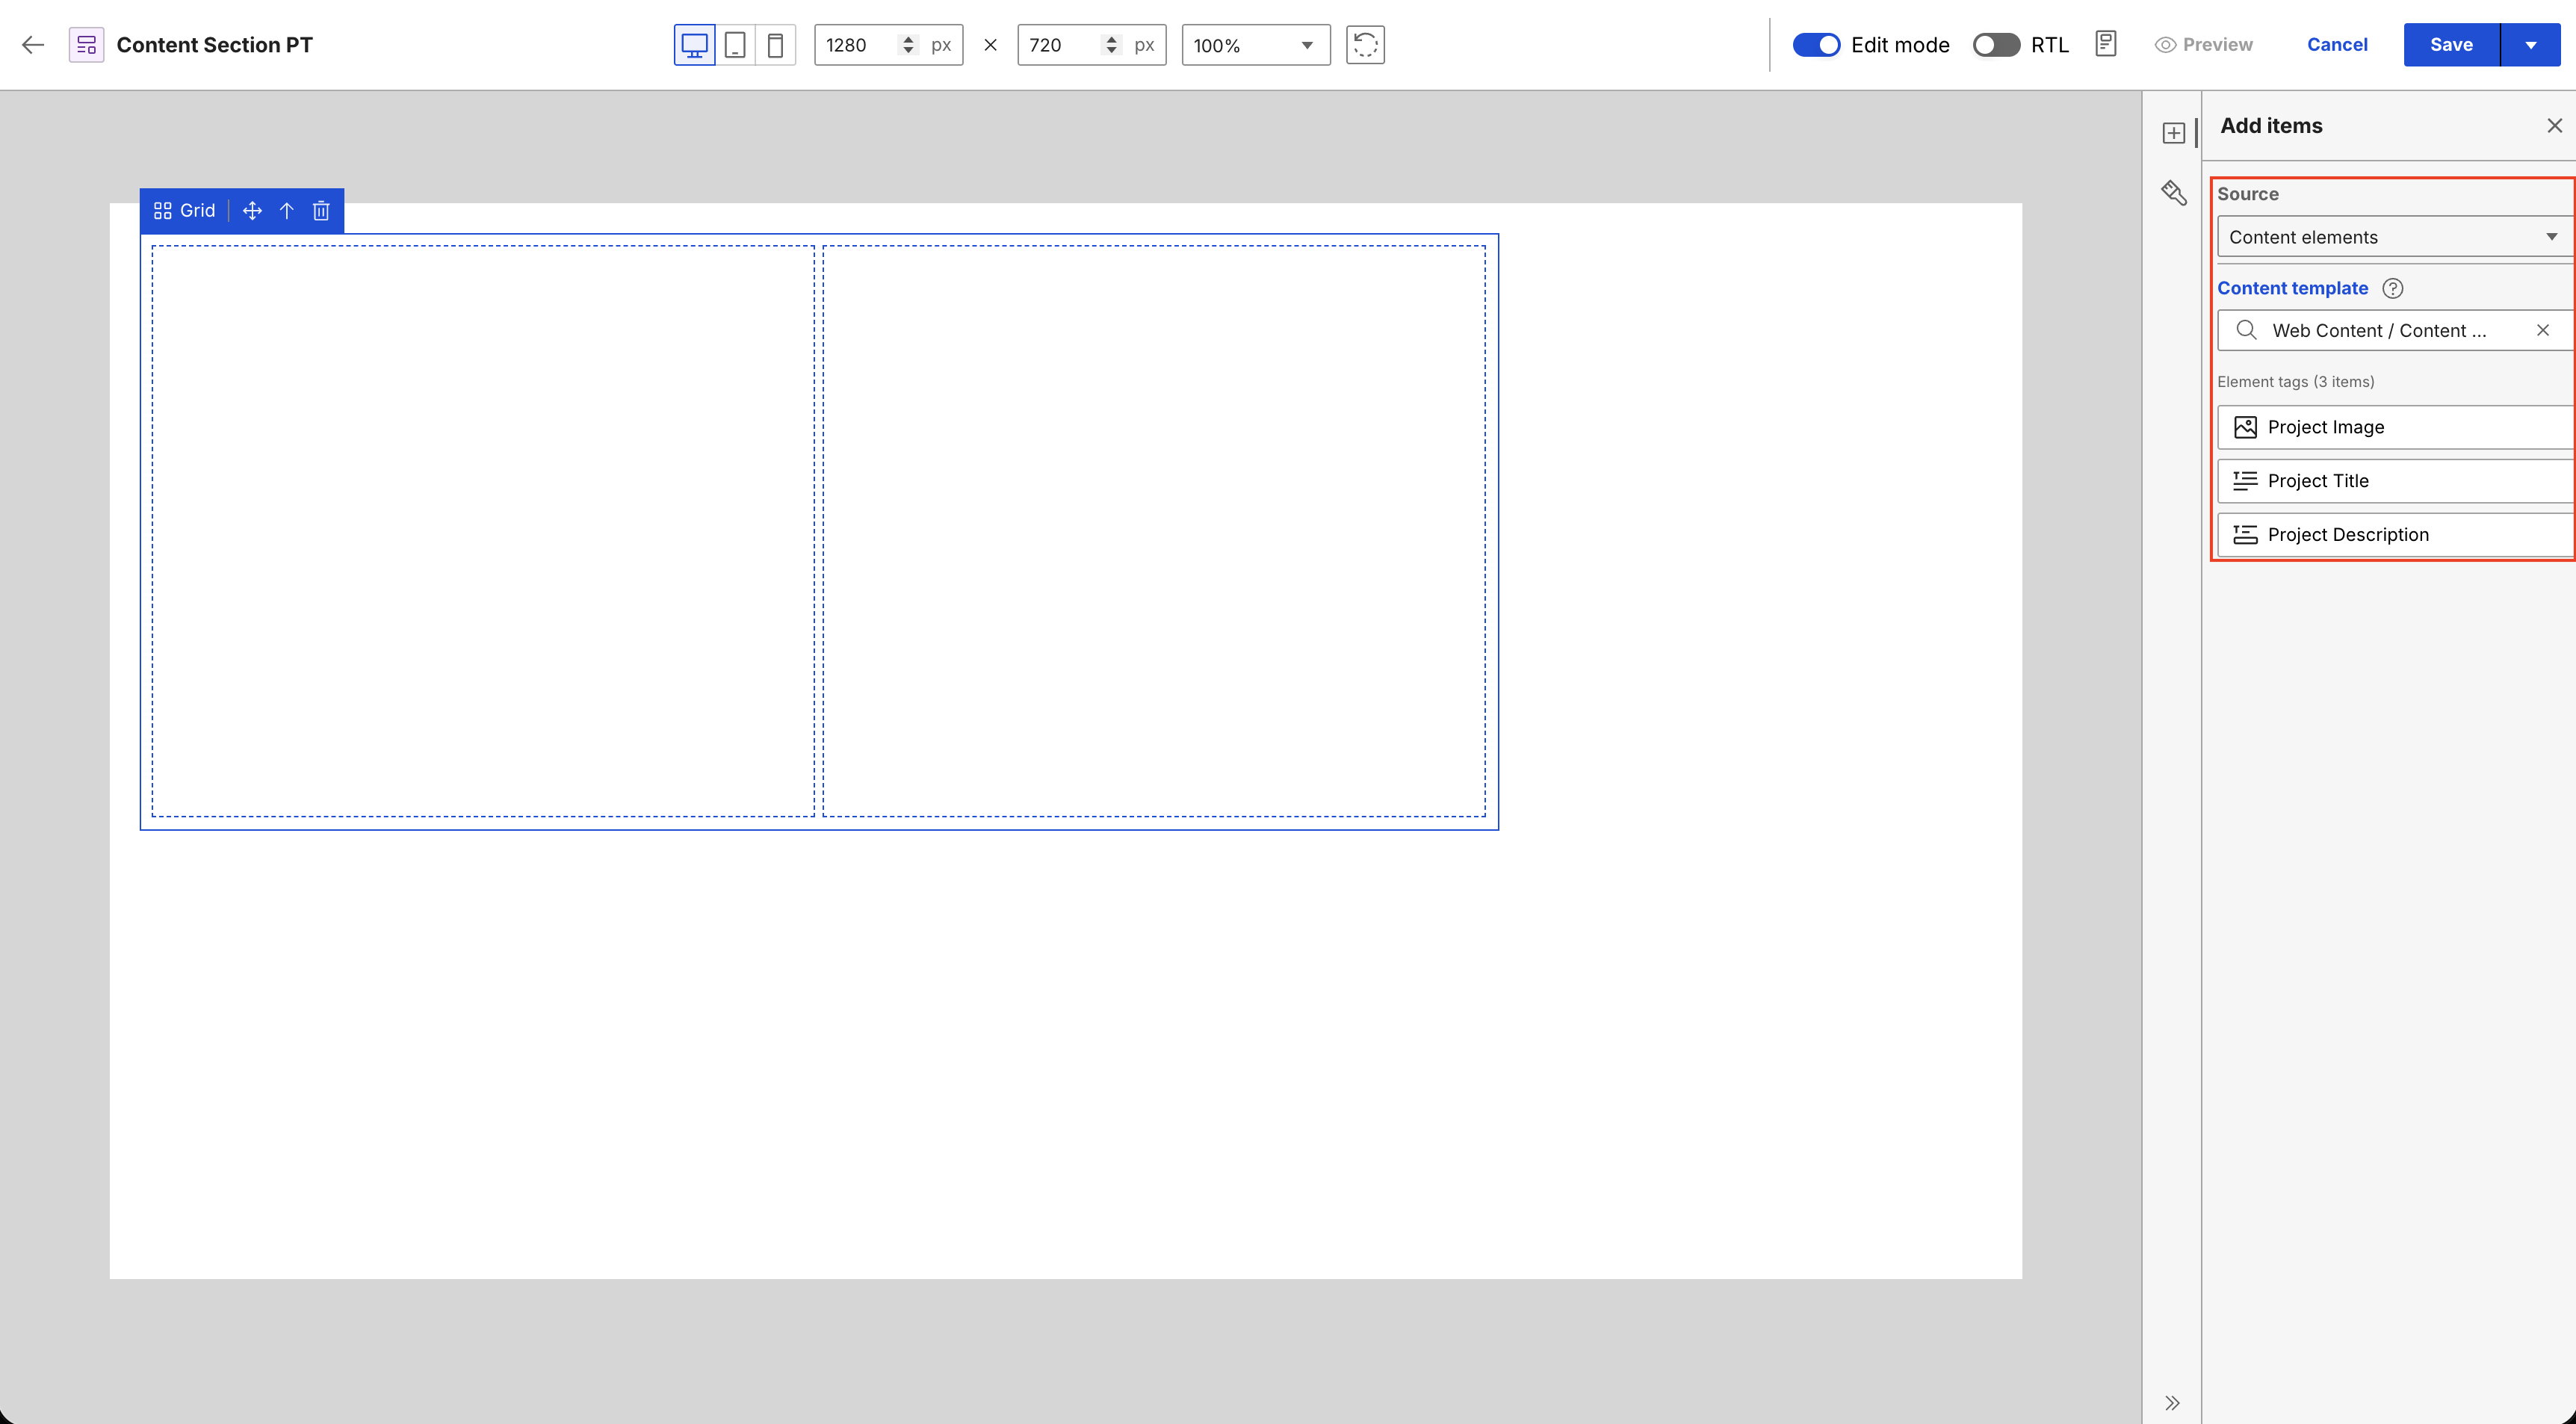This screenshot has width=2576, height=1424.
Task: Click the Source label
Action: 2247,194
